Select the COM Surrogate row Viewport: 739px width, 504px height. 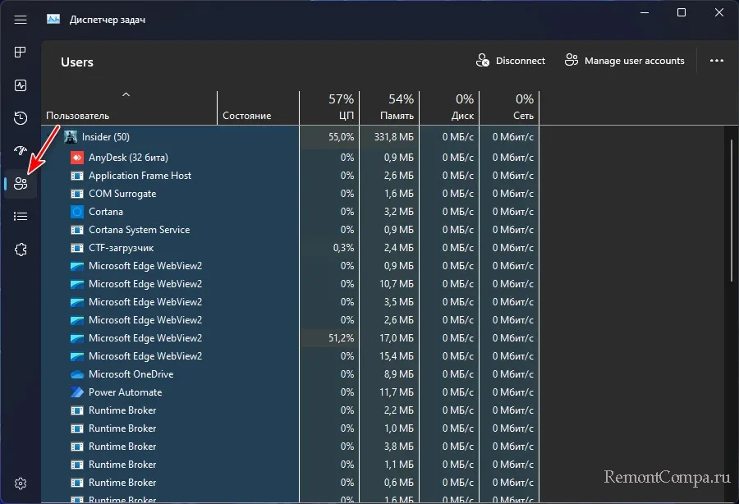click(x=290, y=194)
